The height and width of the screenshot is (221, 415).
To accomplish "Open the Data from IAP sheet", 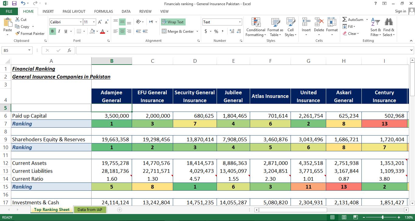I will [90, 209].
